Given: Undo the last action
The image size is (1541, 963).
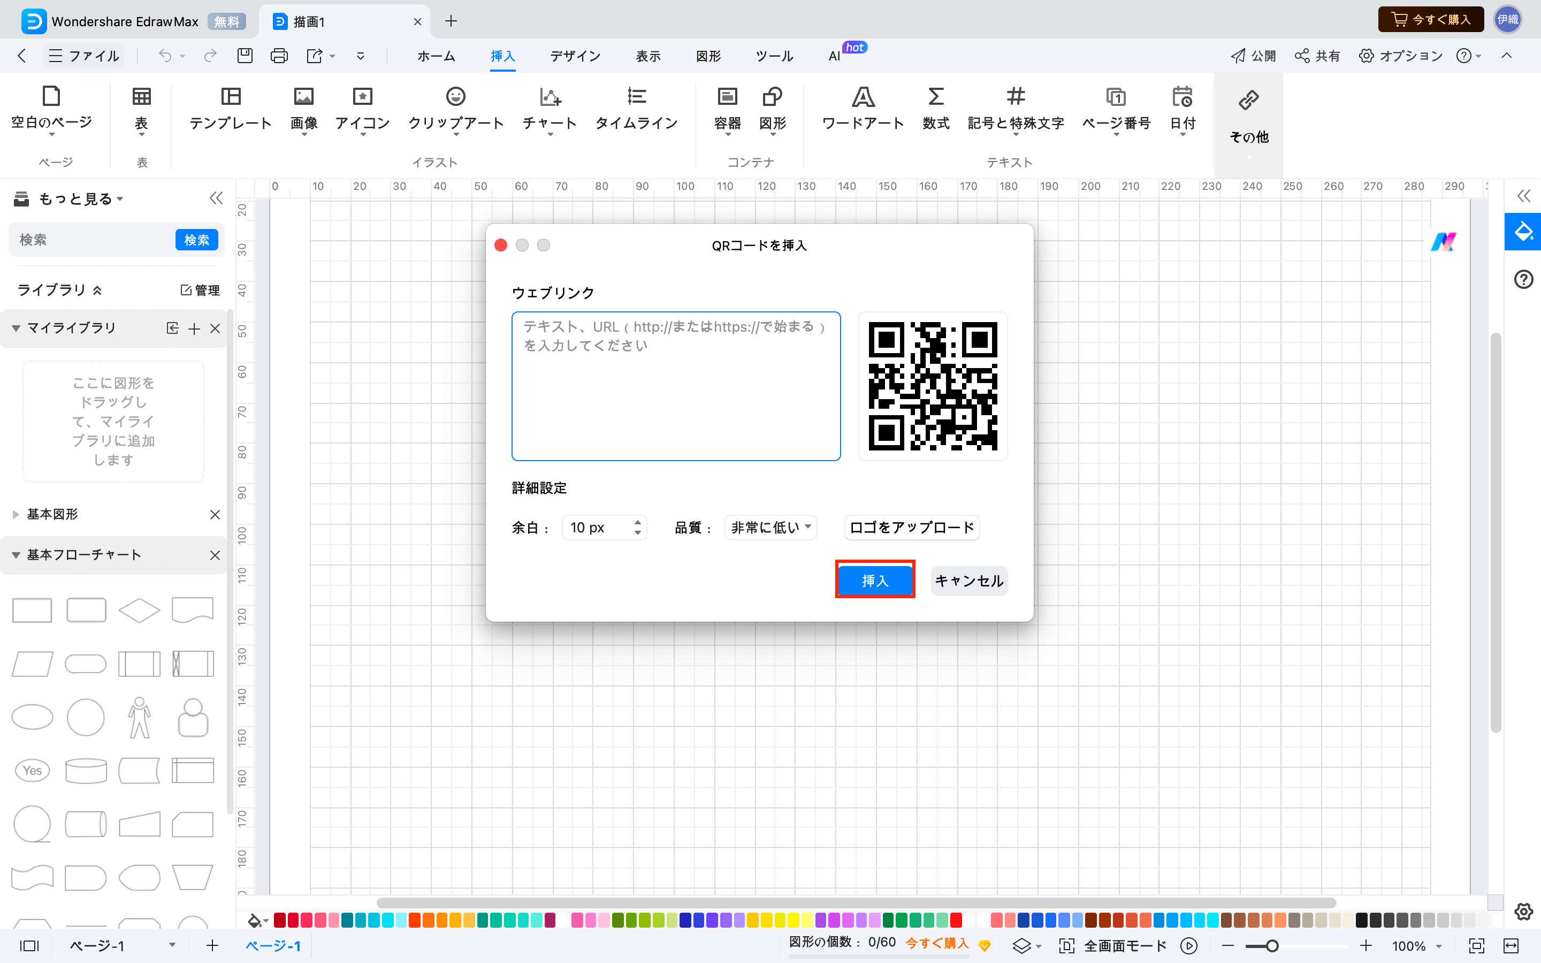Looking at the screenshot, I should pos(165,56).
